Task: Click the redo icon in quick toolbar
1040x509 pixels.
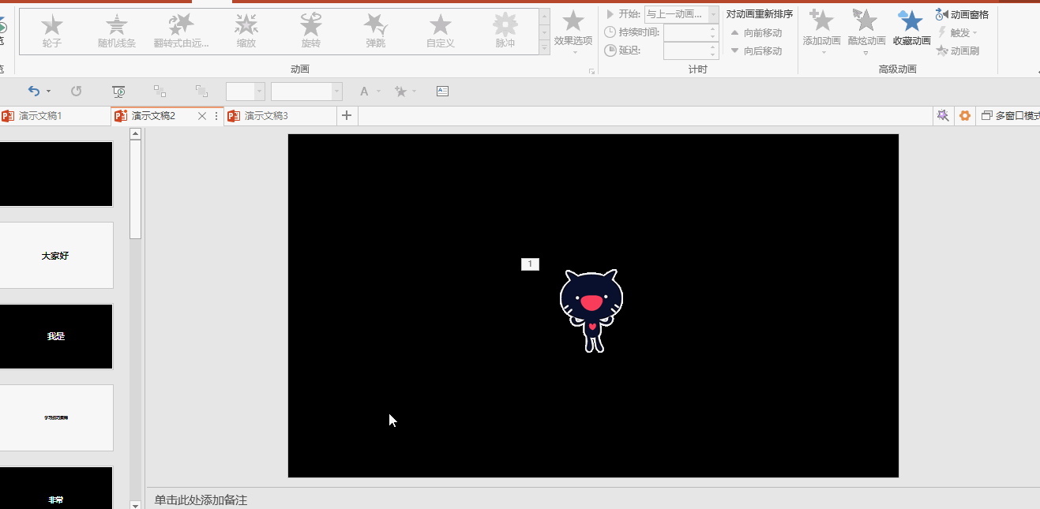Action: [x=76, y=92]
